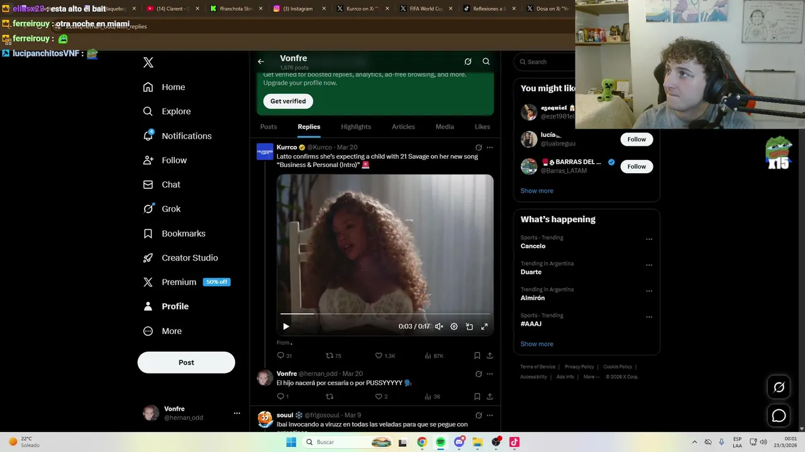Like Vonfre's reply with 2 likes
805x452 pixels.
(381, 396)
